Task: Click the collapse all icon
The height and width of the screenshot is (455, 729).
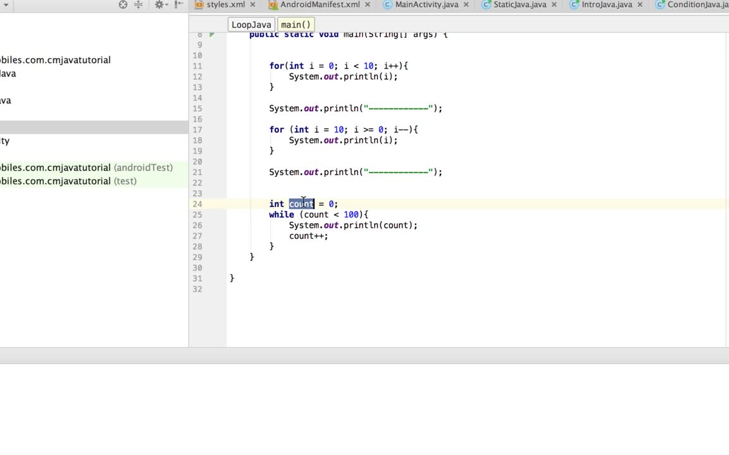Action: (x=139, y=4)
